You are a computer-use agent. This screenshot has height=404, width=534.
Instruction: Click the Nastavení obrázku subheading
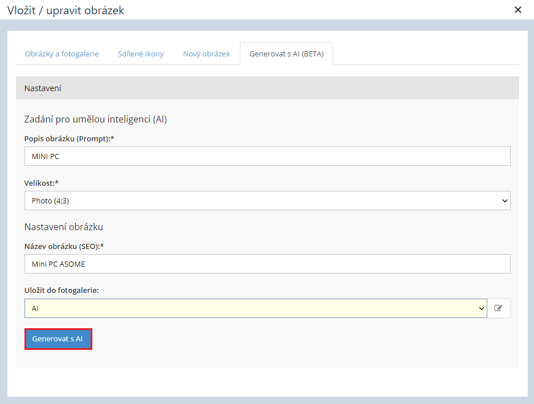click(x=63, y=226)
